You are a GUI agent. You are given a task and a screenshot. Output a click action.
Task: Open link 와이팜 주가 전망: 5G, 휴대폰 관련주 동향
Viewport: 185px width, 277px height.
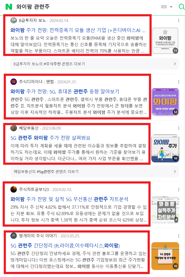pyautogui.click(x=65, y=92)
